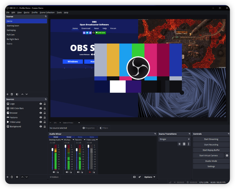Hide the Background source with eye icon

pos(41,127)
